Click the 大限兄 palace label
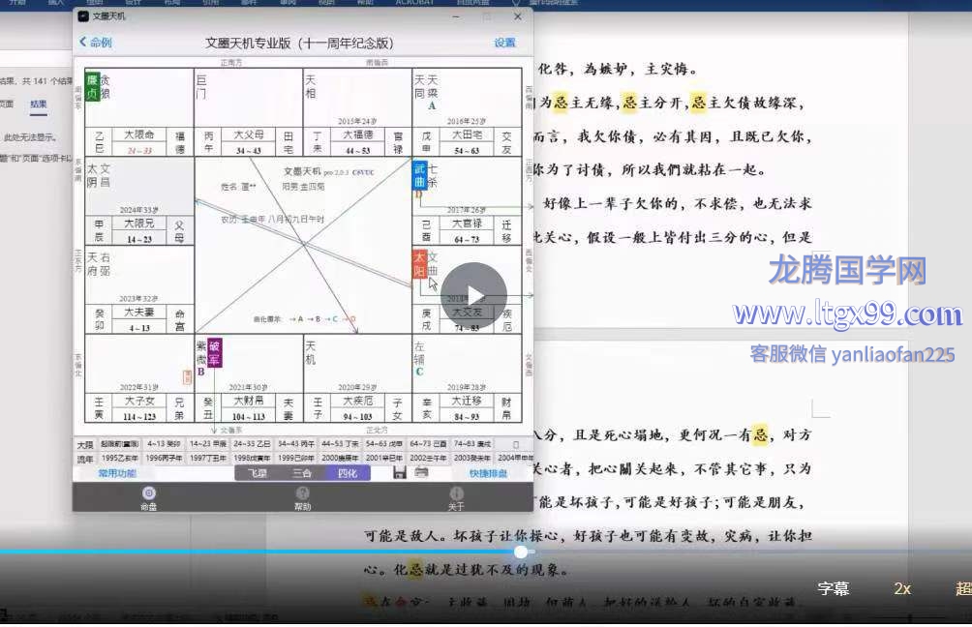Image resolution: width=972 pixels, height=627 pixels. [x=138, y=224]
